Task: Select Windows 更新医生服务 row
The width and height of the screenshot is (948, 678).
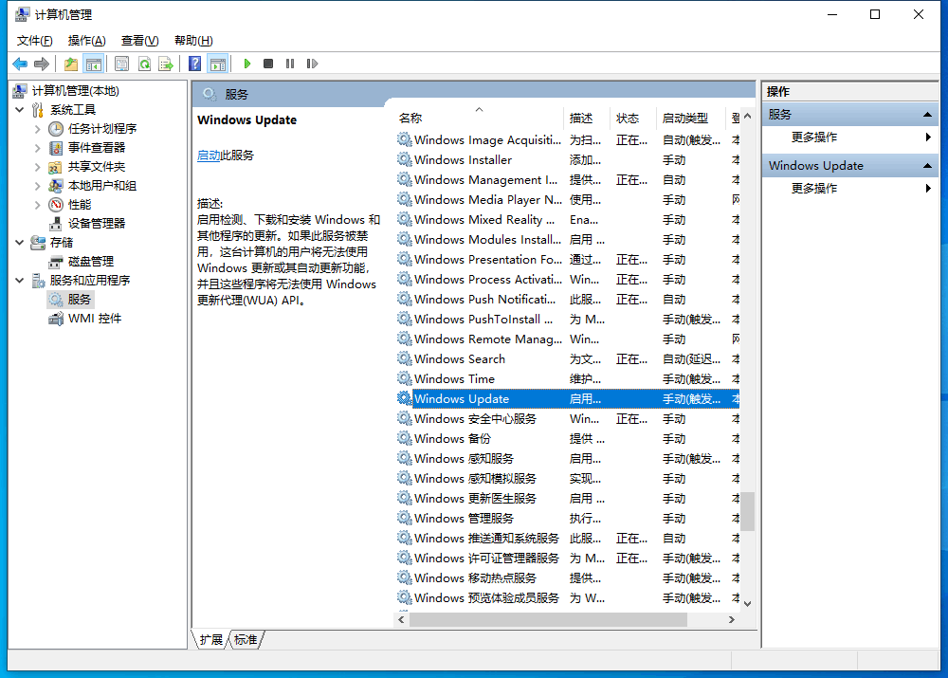Action: [x=568, y=499]
